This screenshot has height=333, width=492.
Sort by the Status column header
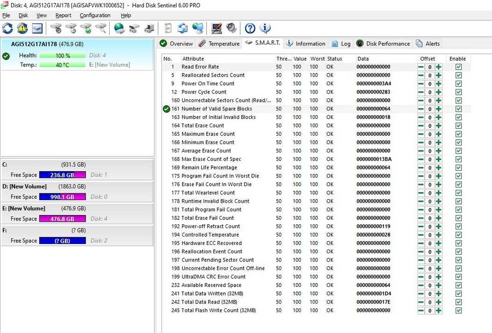[x=340, y=59]
